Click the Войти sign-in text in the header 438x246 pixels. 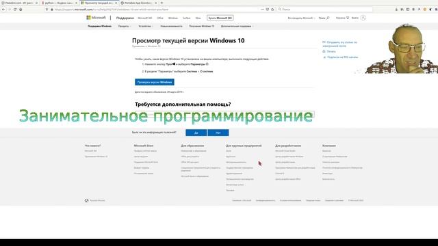click(355, 18)
